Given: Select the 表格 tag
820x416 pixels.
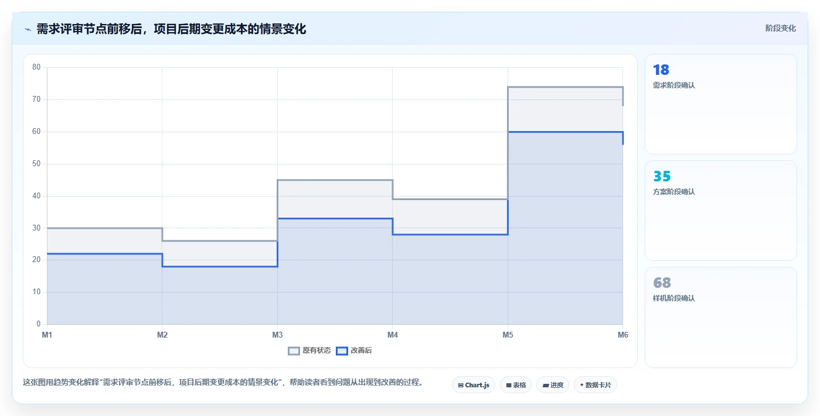Looking at the screenshot, I should 516,385.
